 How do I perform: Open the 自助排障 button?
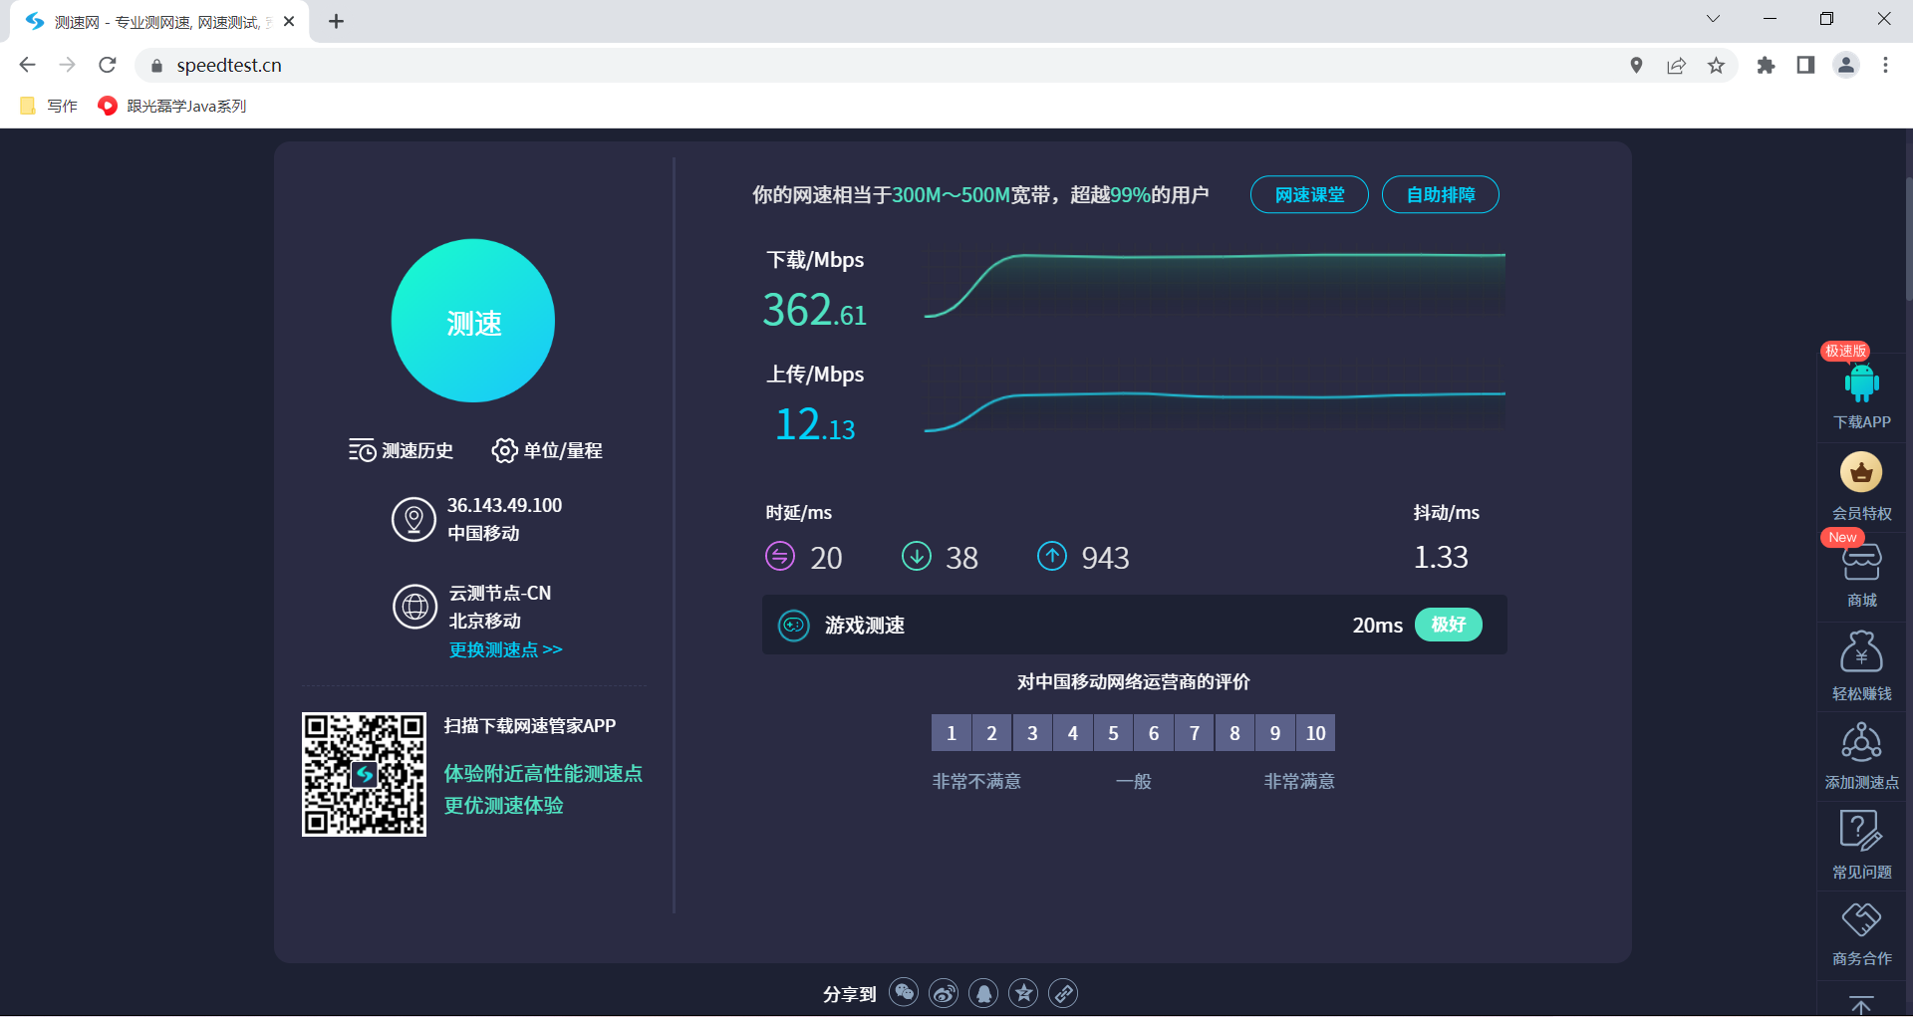[1441, 195]
